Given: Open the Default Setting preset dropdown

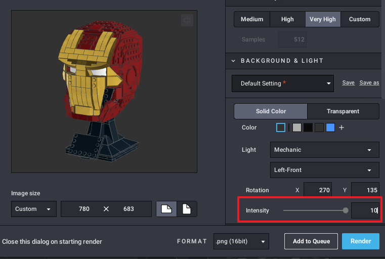Looking at the screenshot, I should 283,83.
